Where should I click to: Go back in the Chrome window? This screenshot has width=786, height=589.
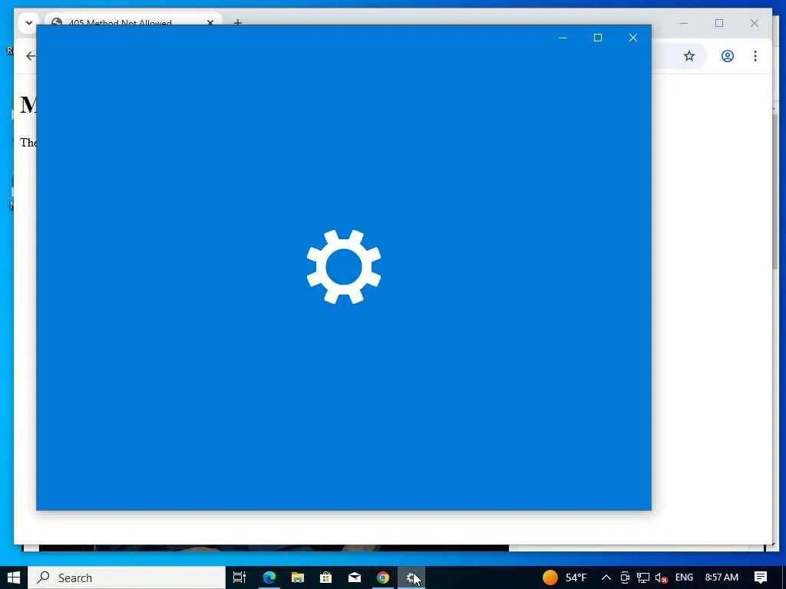pos(30,55)
